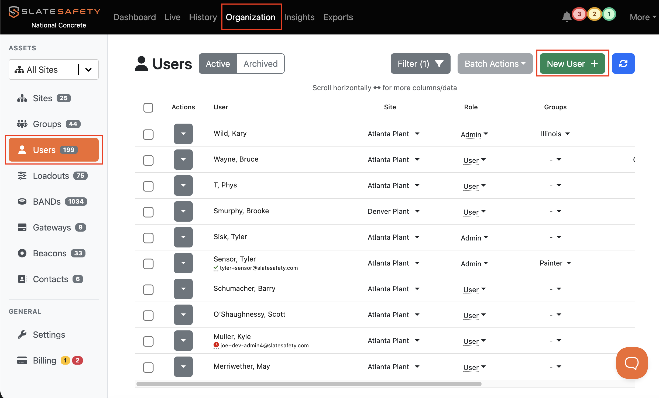The image size is (659, 398).
Task: Open the Role dropdown for Smurphy, Brooke
Action: (x=474, y=212)
